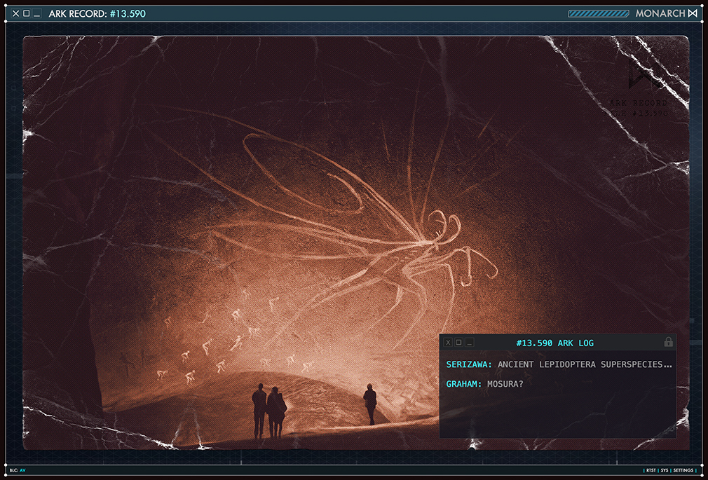
Task: Minimize the ARK LOG panel
Action: pos(469,343)
